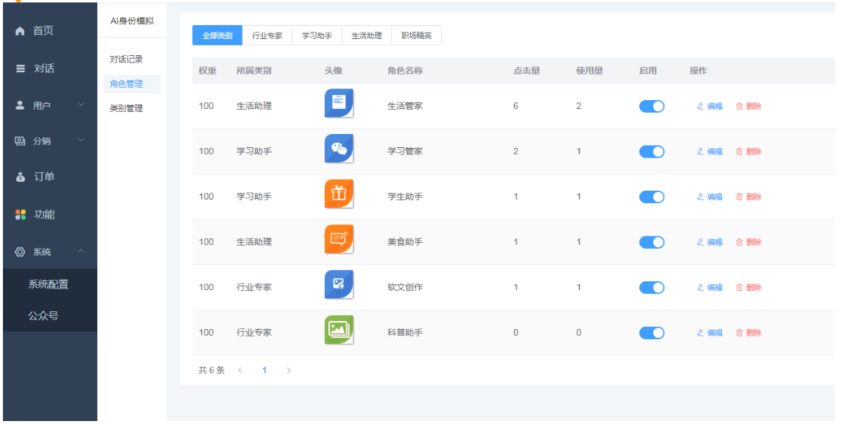Go to next page arrow
The width and height of the screenshot is (841, 424).
289,370
